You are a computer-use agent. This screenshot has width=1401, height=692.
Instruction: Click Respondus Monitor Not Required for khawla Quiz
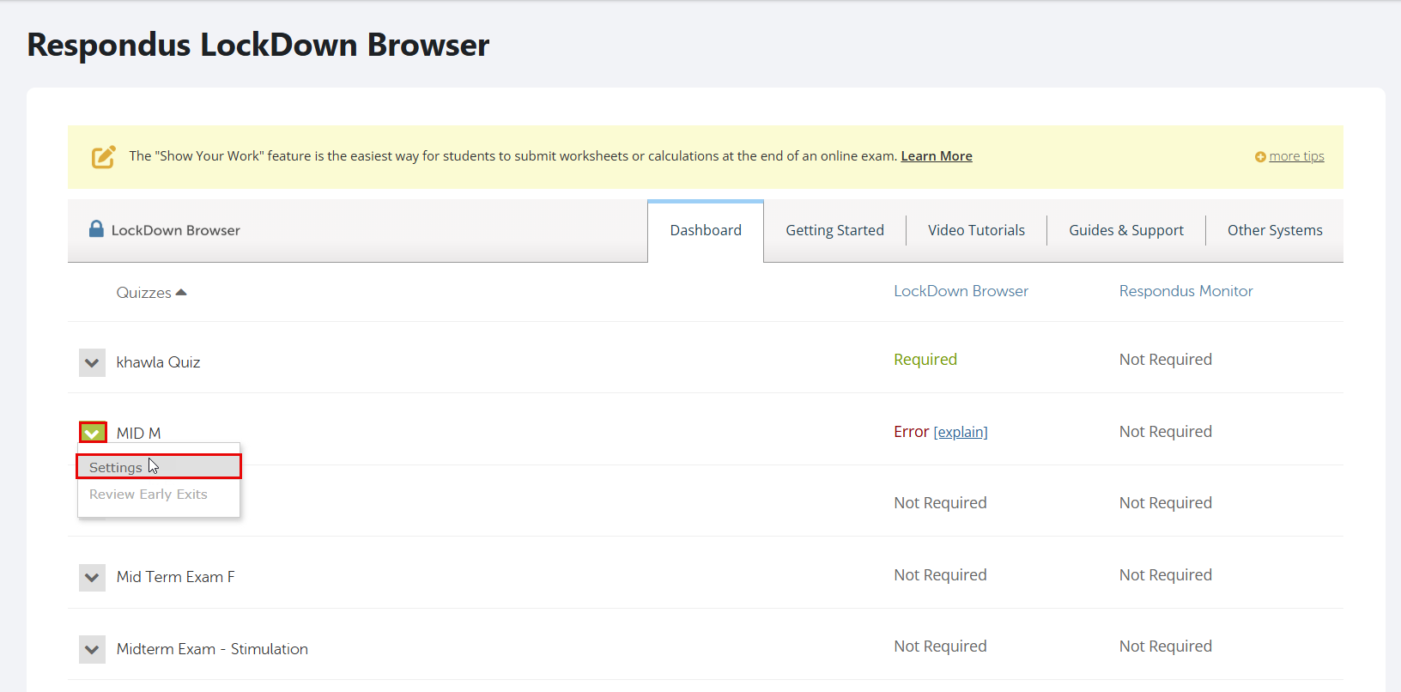pos(1166,360)
